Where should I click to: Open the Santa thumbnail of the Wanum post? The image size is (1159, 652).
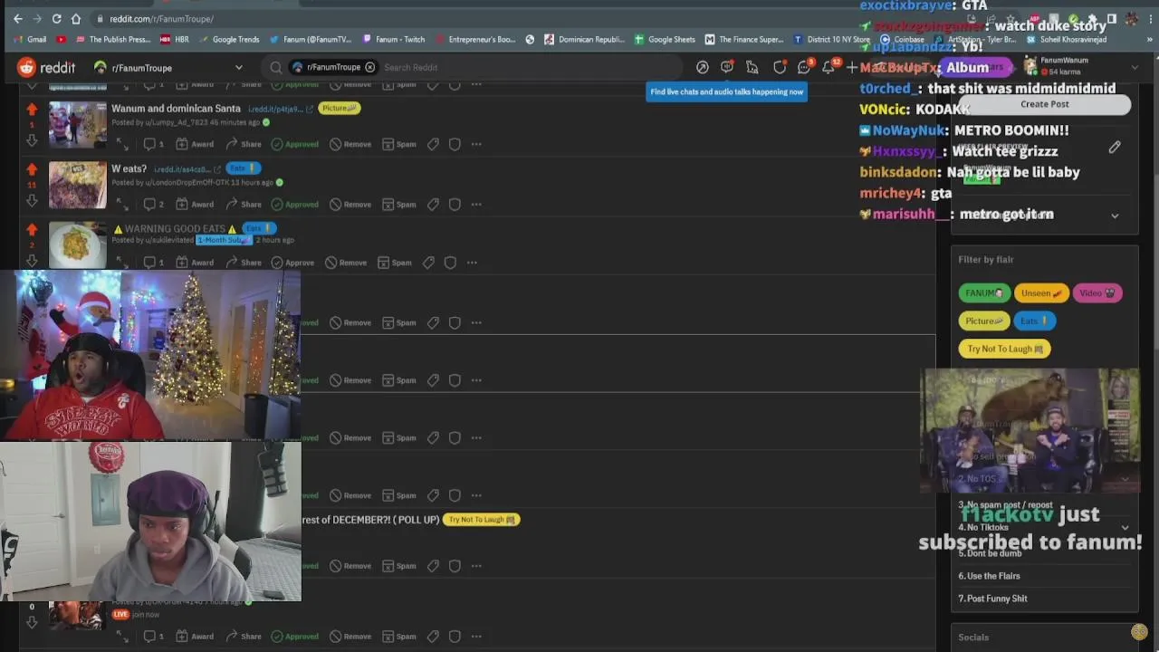point(77,124)
